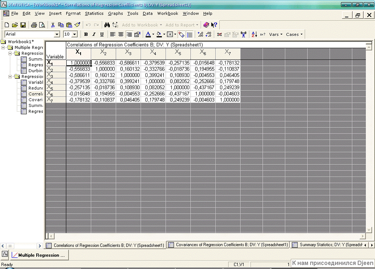Collapse the Multiple Regression tree folder
375x269 pixels.
pos(3,47)
